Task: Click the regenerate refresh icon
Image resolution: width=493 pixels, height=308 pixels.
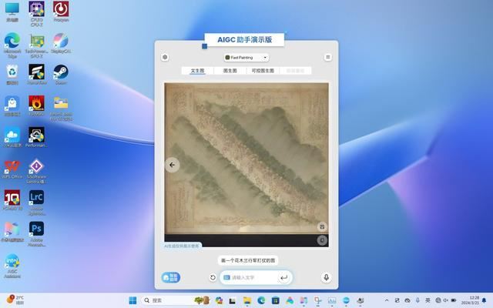Action: [x=213, y=277]
